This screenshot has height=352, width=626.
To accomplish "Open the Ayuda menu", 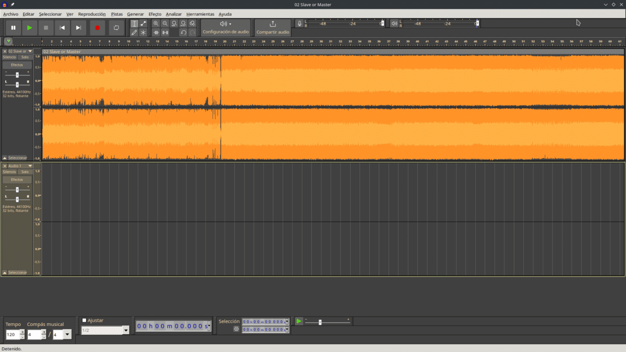I will click(x=225, y=14).
